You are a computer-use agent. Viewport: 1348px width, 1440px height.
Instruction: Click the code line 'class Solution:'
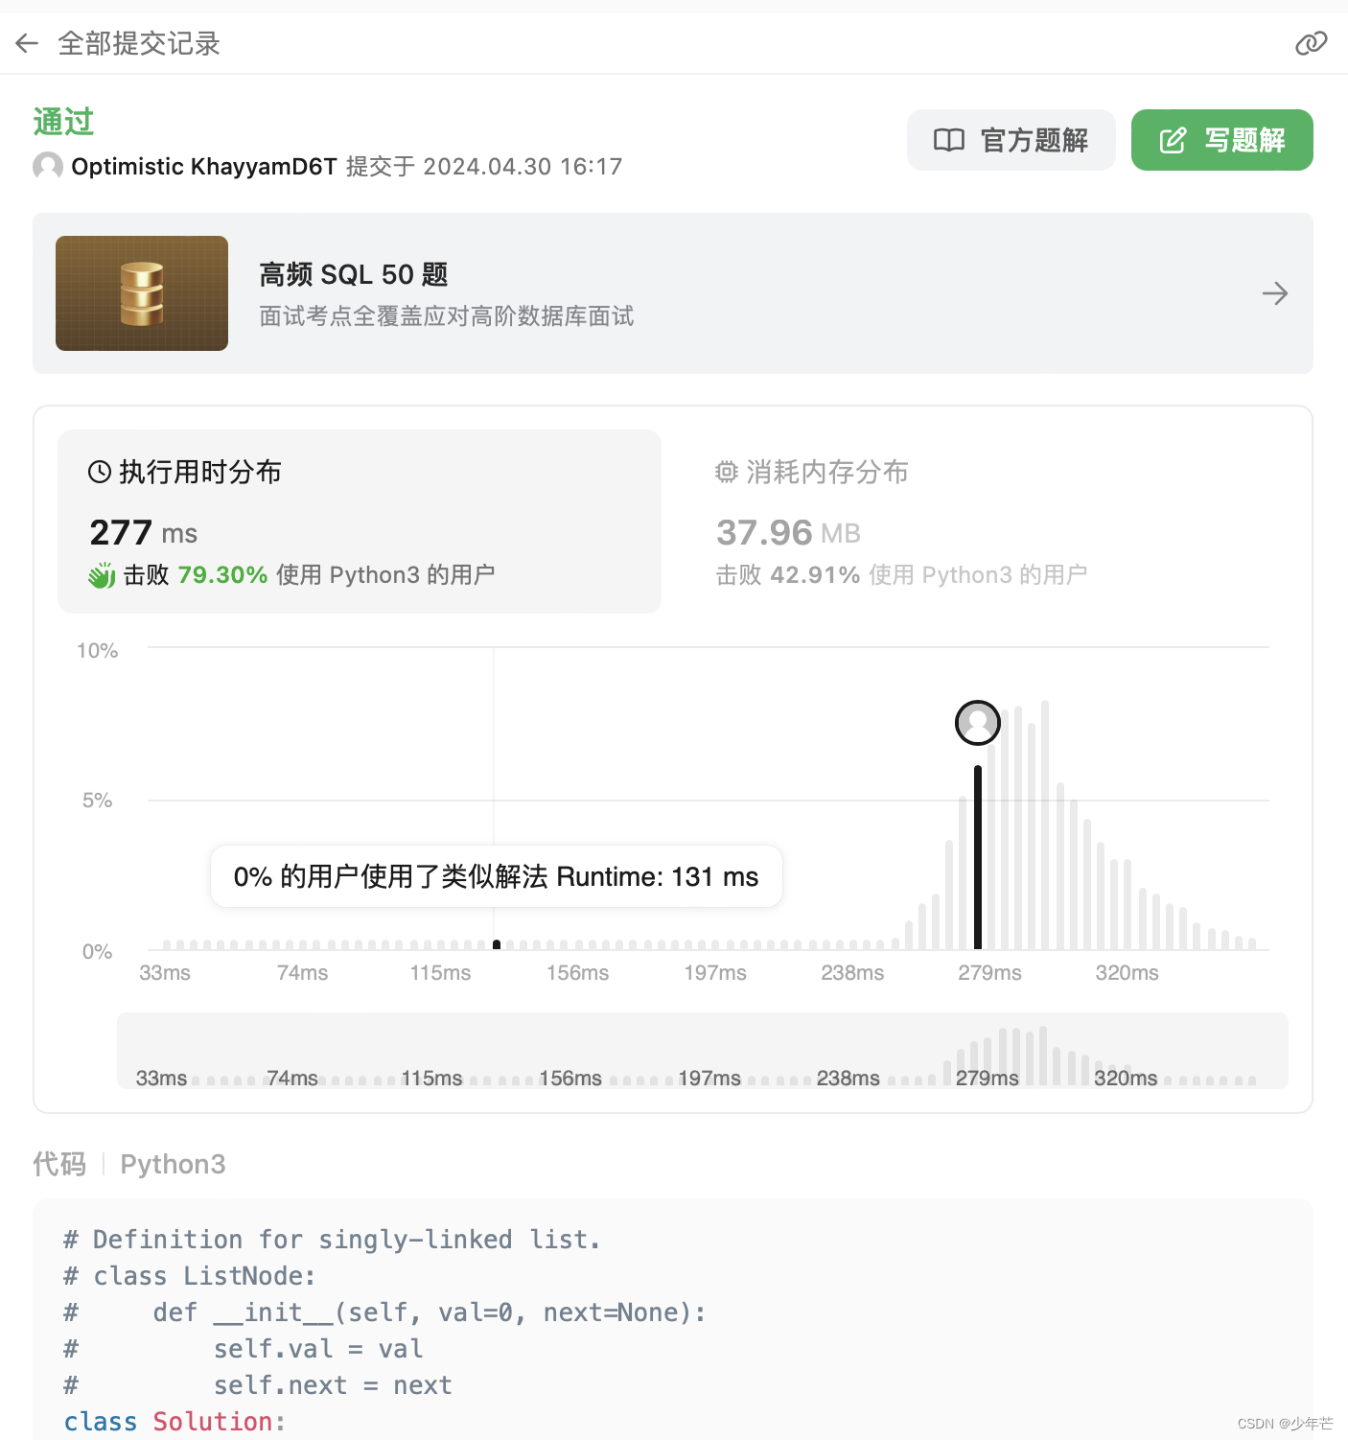pyautogui.click(x=174, y=1422)
